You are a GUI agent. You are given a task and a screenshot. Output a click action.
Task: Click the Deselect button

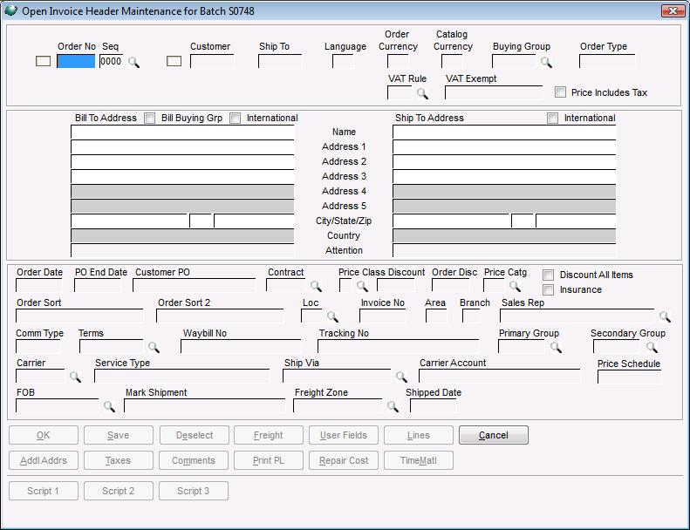coord(194,435)
